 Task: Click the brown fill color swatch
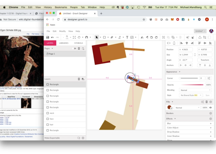click(169, 107)
